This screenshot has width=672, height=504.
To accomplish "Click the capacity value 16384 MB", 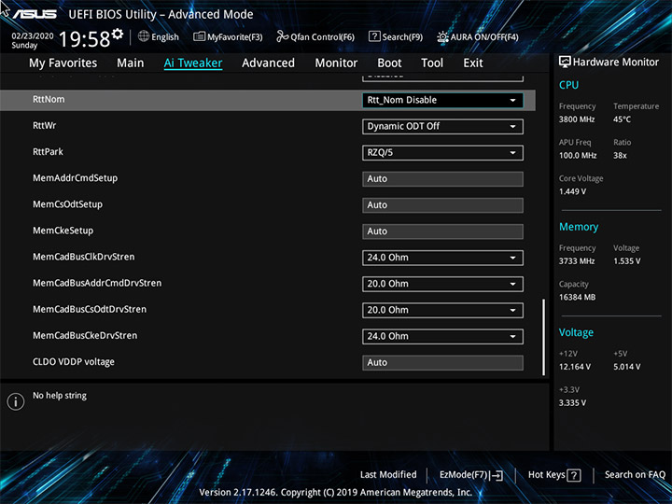I will click(577, 297).
